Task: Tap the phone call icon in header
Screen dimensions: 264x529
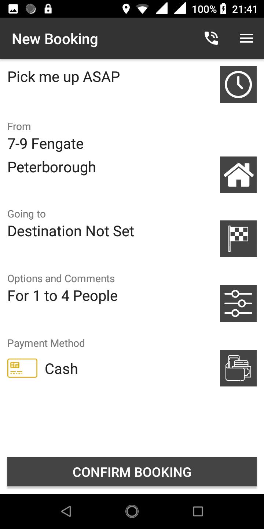Action: click(x=211, y=38)
